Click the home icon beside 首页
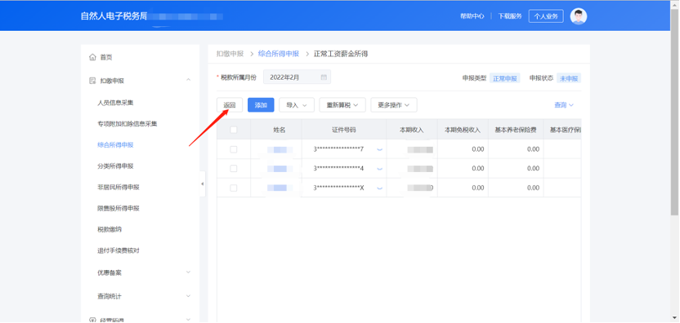This screenshot has height=323, width=680. [92, 57]
